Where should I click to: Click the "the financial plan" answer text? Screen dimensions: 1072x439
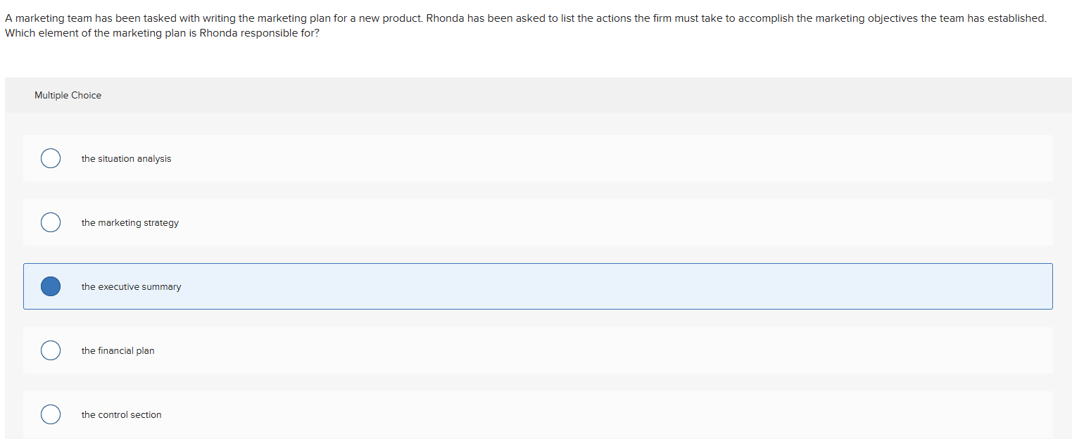pyautogui.click(x=118, y=351)
